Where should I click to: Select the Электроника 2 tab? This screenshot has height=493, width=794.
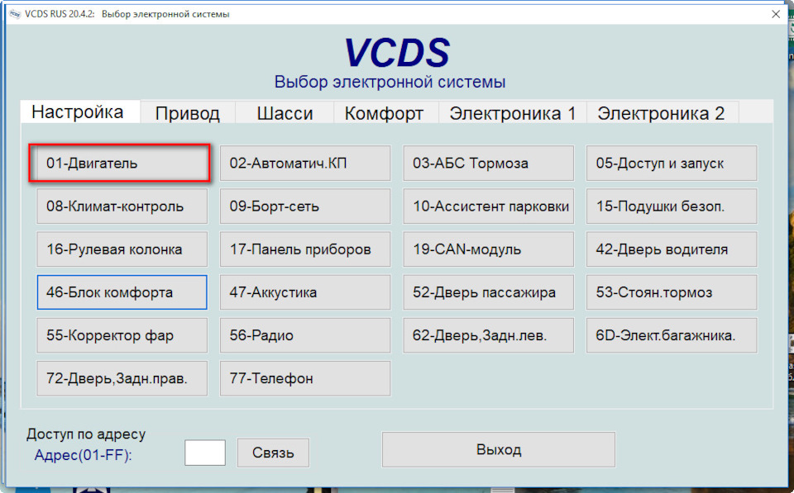click(x=662, y=113)
